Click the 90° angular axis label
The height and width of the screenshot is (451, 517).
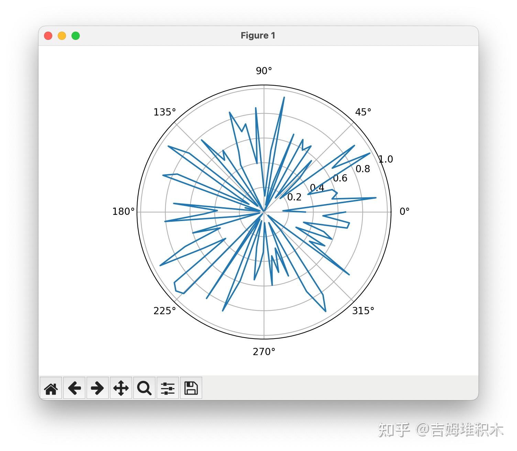[x=263, y=71]
